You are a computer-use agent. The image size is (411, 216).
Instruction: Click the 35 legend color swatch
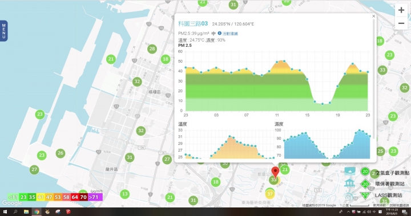point(32,197)
